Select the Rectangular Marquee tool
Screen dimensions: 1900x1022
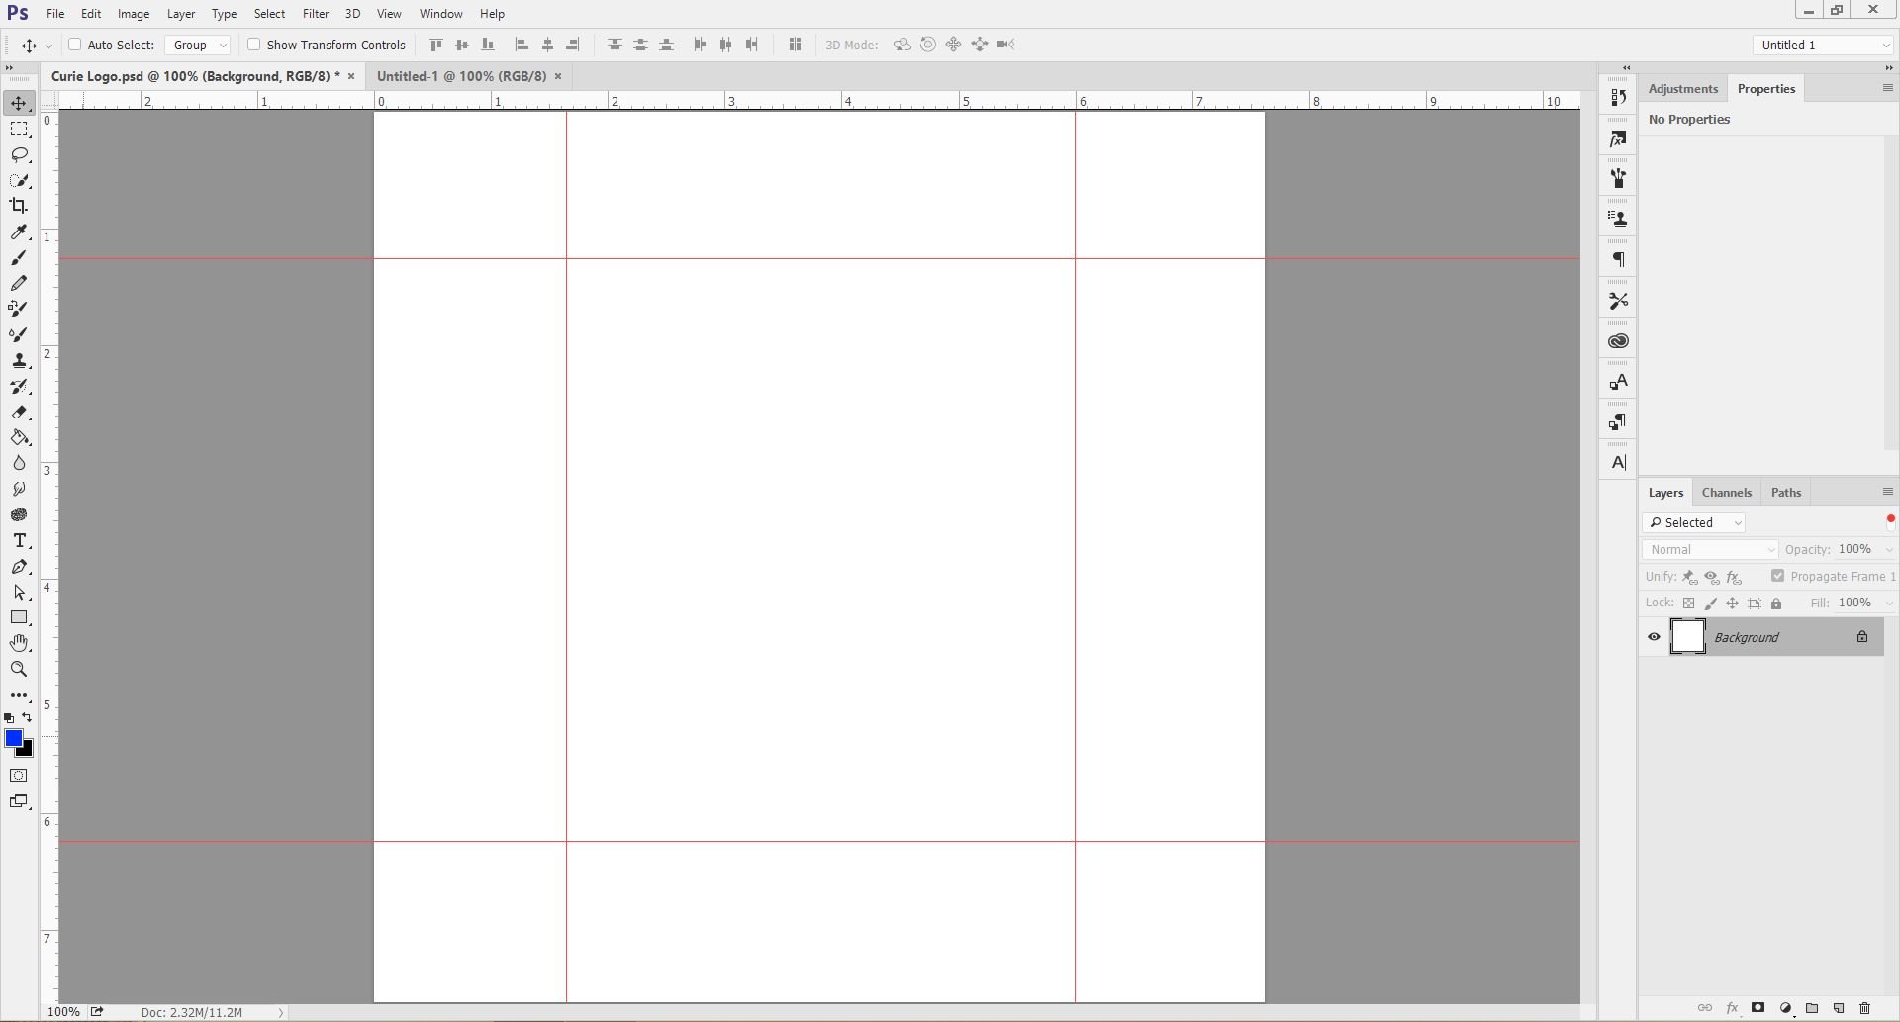[19, 130]
